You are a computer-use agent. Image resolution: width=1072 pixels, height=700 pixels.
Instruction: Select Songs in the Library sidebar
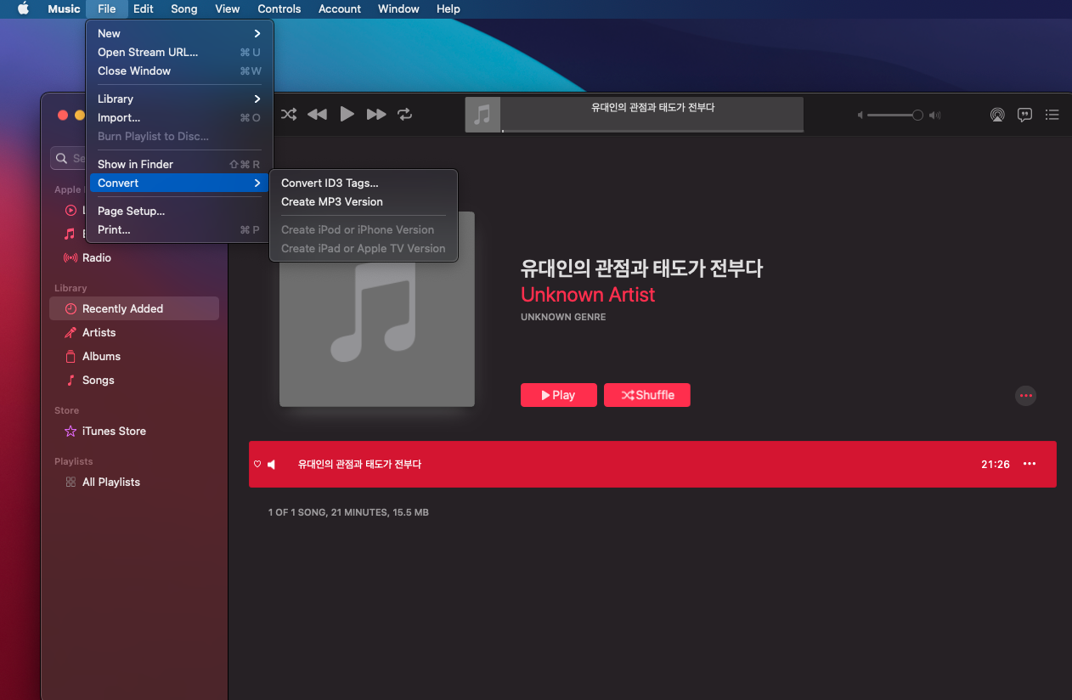(134, 380)
